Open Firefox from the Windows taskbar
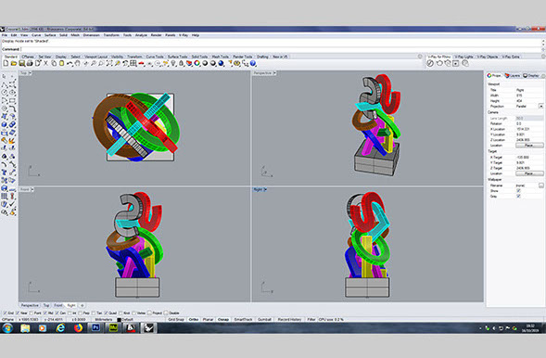This screenshot has height=358, width=546. point(78,327)
